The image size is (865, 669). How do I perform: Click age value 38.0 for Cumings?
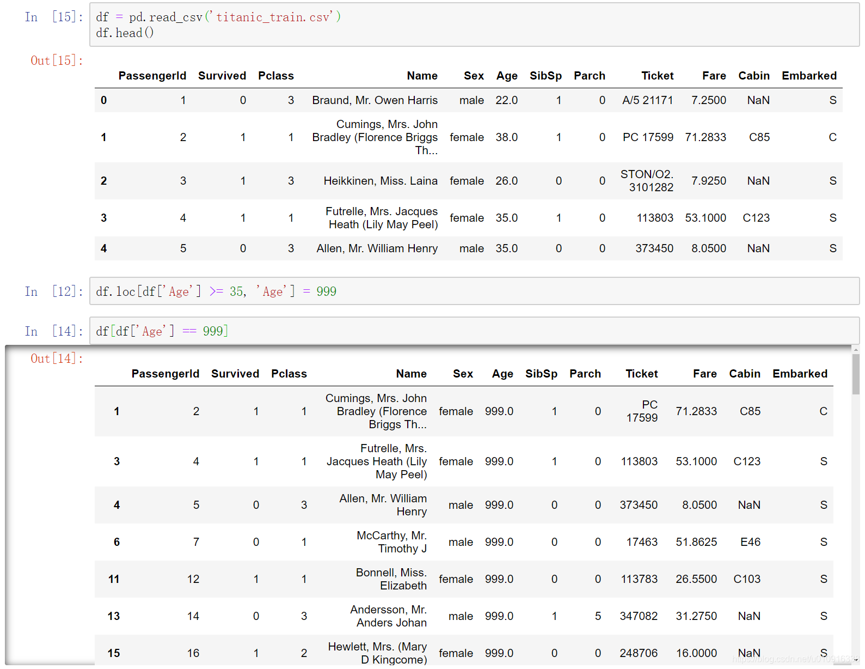pyautogui.click(x=507, y=137)
